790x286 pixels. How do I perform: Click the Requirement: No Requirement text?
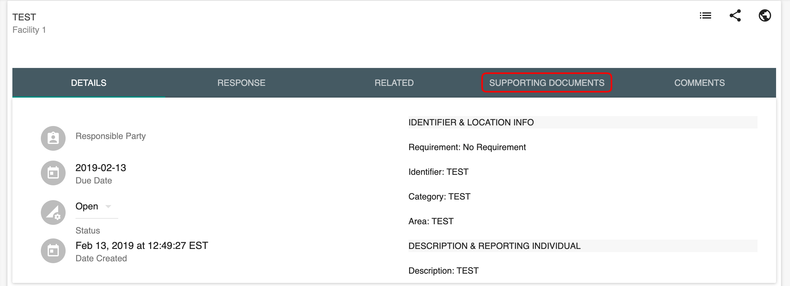pos(467,147)
